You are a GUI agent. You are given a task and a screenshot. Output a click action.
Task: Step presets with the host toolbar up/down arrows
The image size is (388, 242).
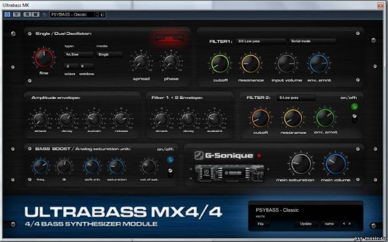[97, 15]
